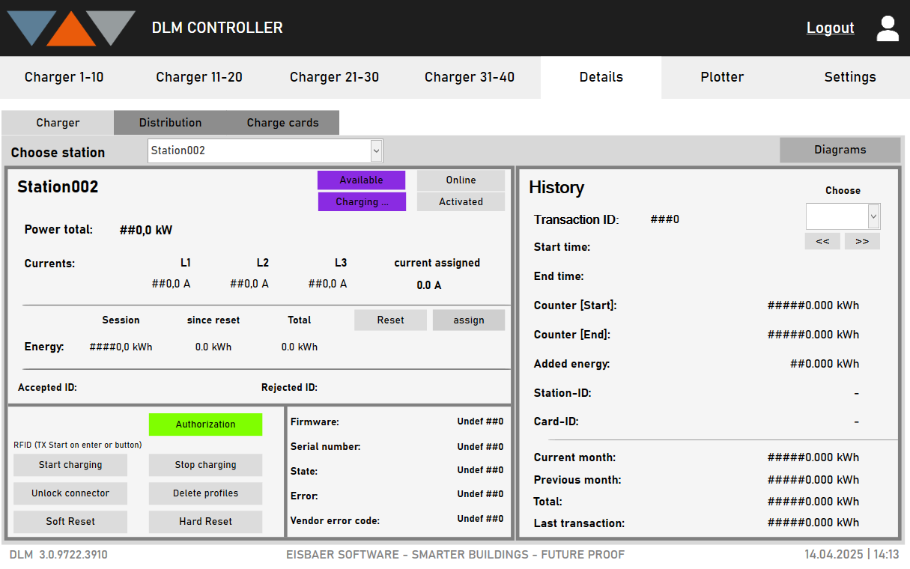This screenshot has width=910, height=569.
Task: Click the Logout link
Action: pos(830,28)
